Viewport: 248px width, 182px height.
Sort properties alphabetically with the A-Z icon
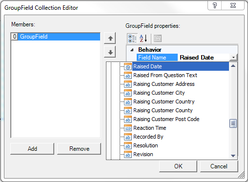[144, 39]
